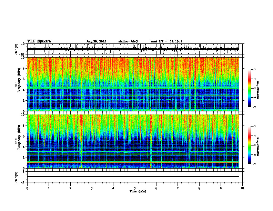Click the ch.2 spectrogram color bar
Viewport: 273px width, 211px height.
coord(250,145)
